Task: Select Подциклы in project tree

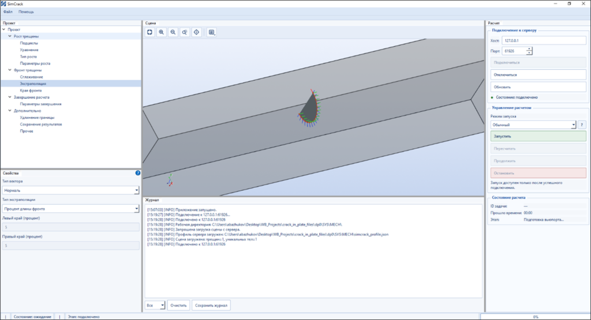Action: coord(29,43)
